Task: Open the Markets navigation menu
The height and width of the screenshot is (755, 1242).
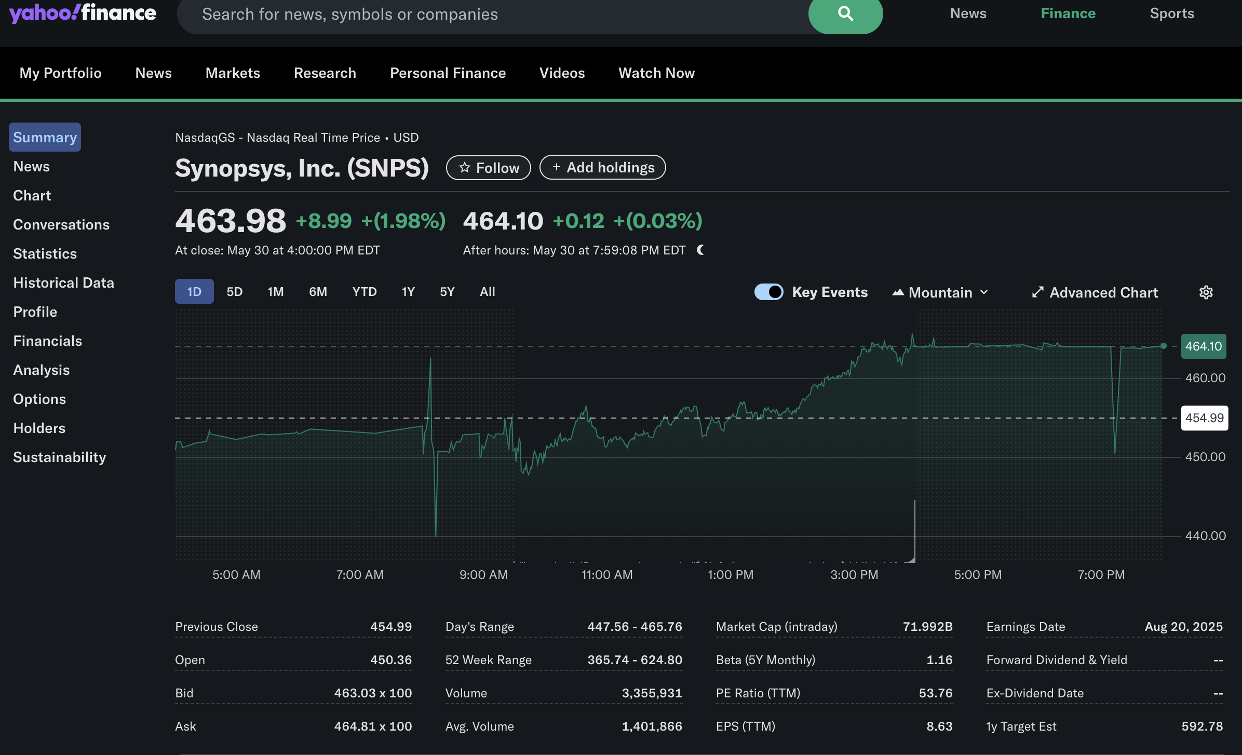Action: click(x=233, y=73)
